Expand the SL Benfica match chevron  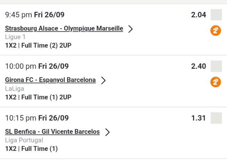point(107,132)
